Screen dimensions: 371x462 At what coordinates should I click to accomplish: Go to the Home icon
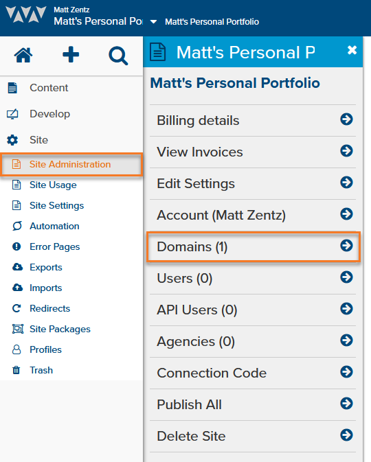click(x=23, y=55)
